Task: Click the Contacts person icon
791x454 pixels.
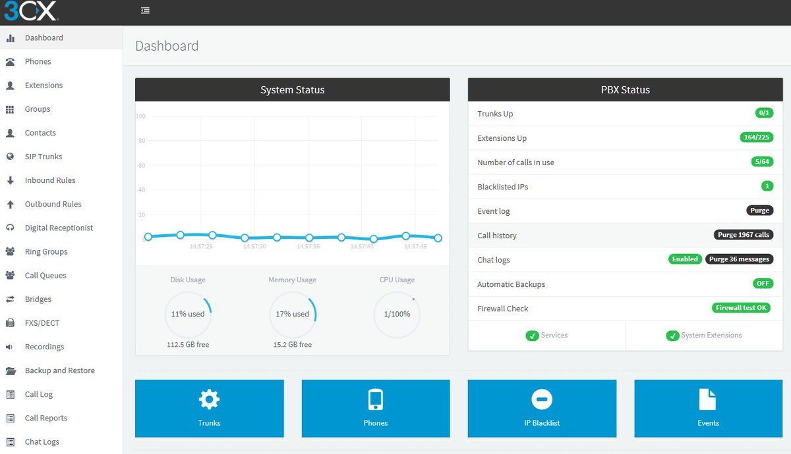Action: tap(10, 133)
